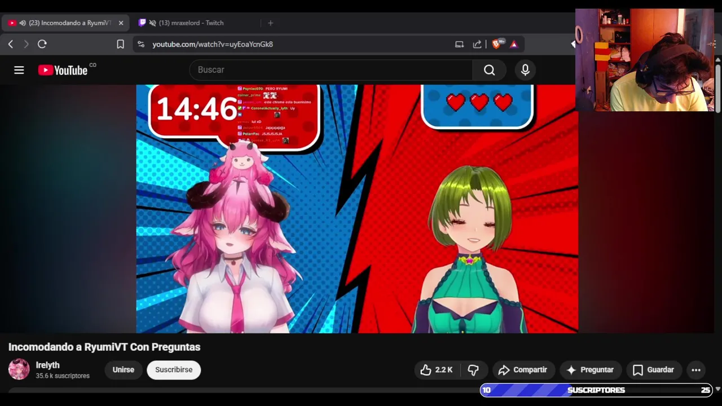Open a new browser tab
722x406 pixels.
271,23
